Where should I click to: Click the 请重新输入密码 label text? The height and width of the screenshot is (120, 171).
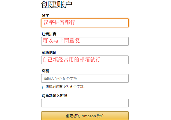coord(54,96)
